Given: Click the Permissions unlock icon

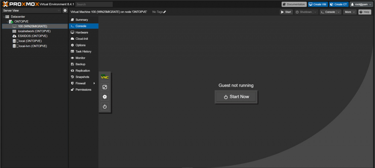Looking at the screenshot, I should [73, 90].
